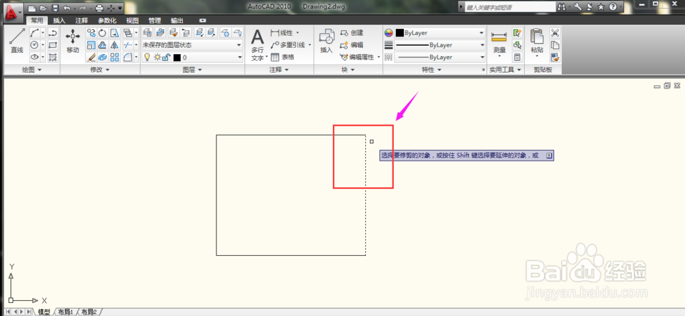Click the Plot/Print icon in title bar
Image resolution: width=685 pixels, height=316 pixels.
pyautogui.click(x=99, y=8)
